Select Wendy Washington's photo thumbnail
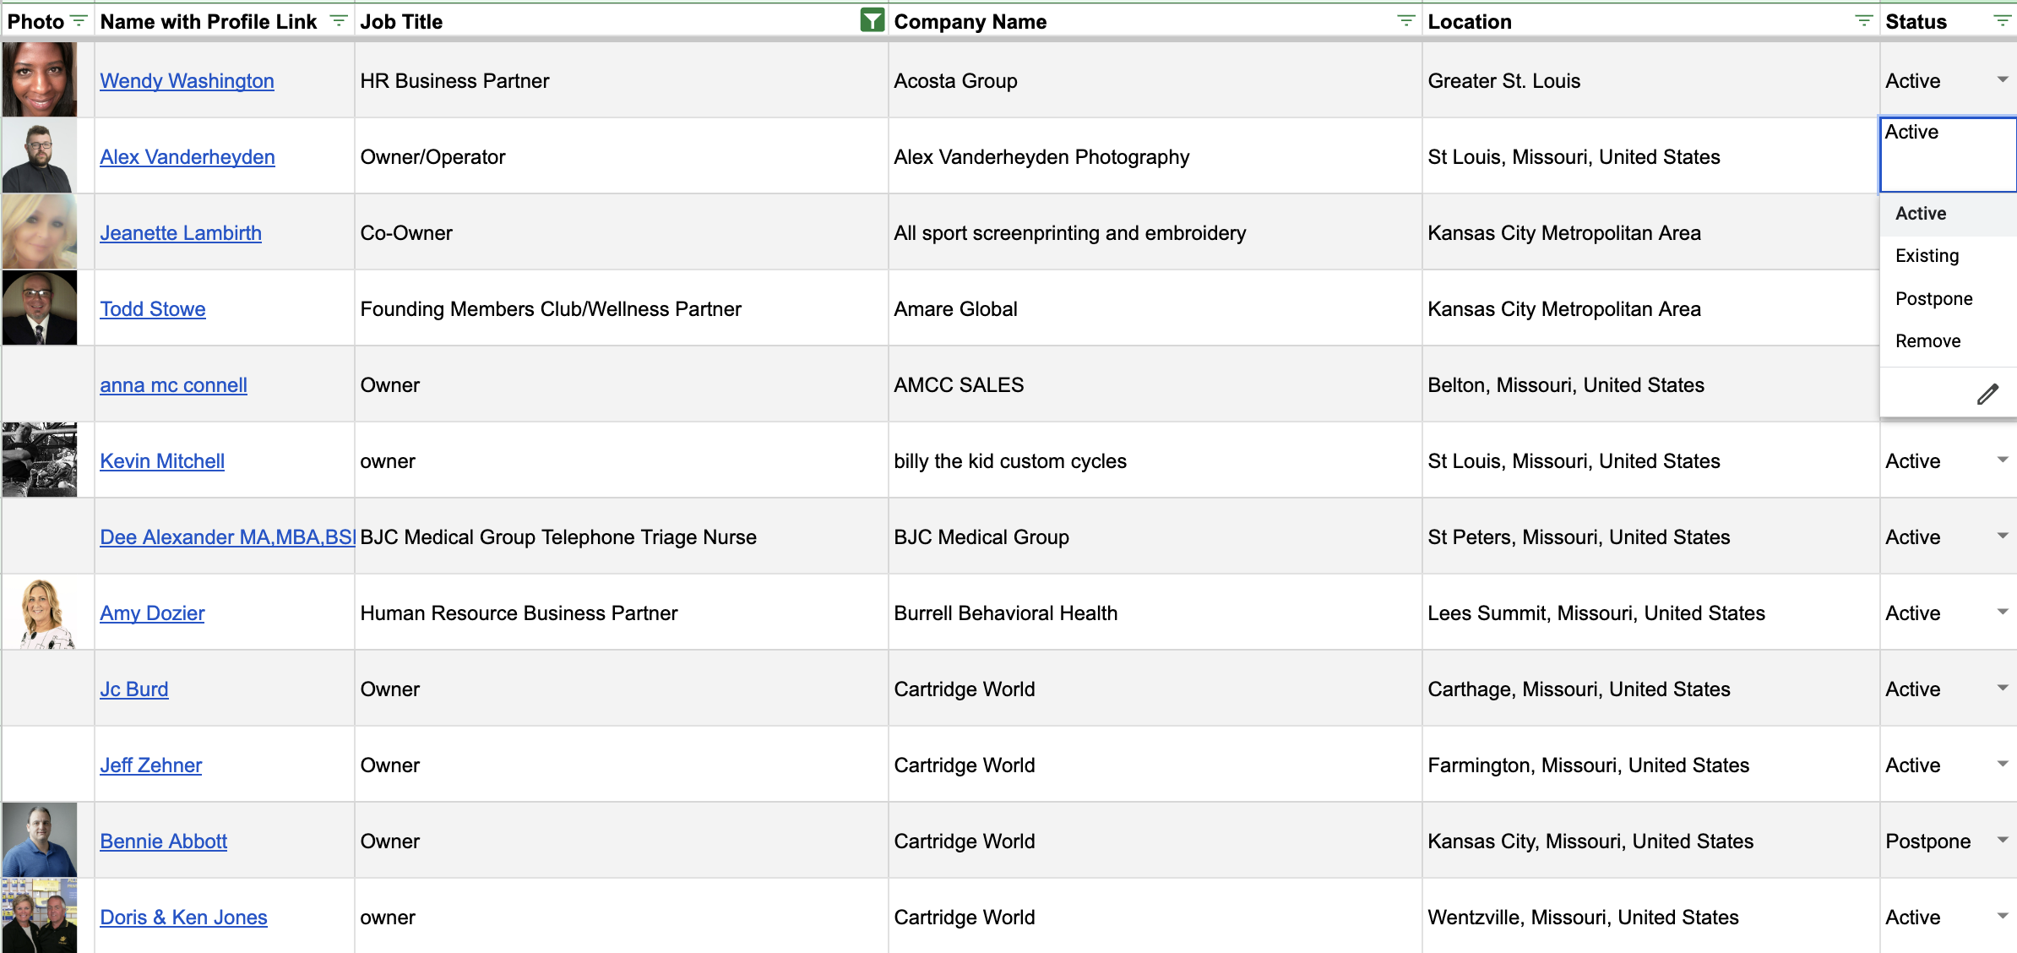2017x953 pixels. [40, 79]
